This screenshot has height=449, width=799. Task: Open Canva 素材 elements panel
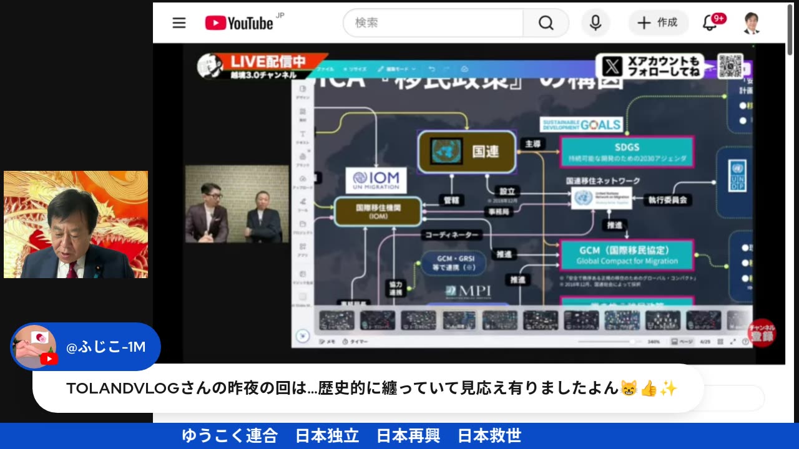(303, 114)
